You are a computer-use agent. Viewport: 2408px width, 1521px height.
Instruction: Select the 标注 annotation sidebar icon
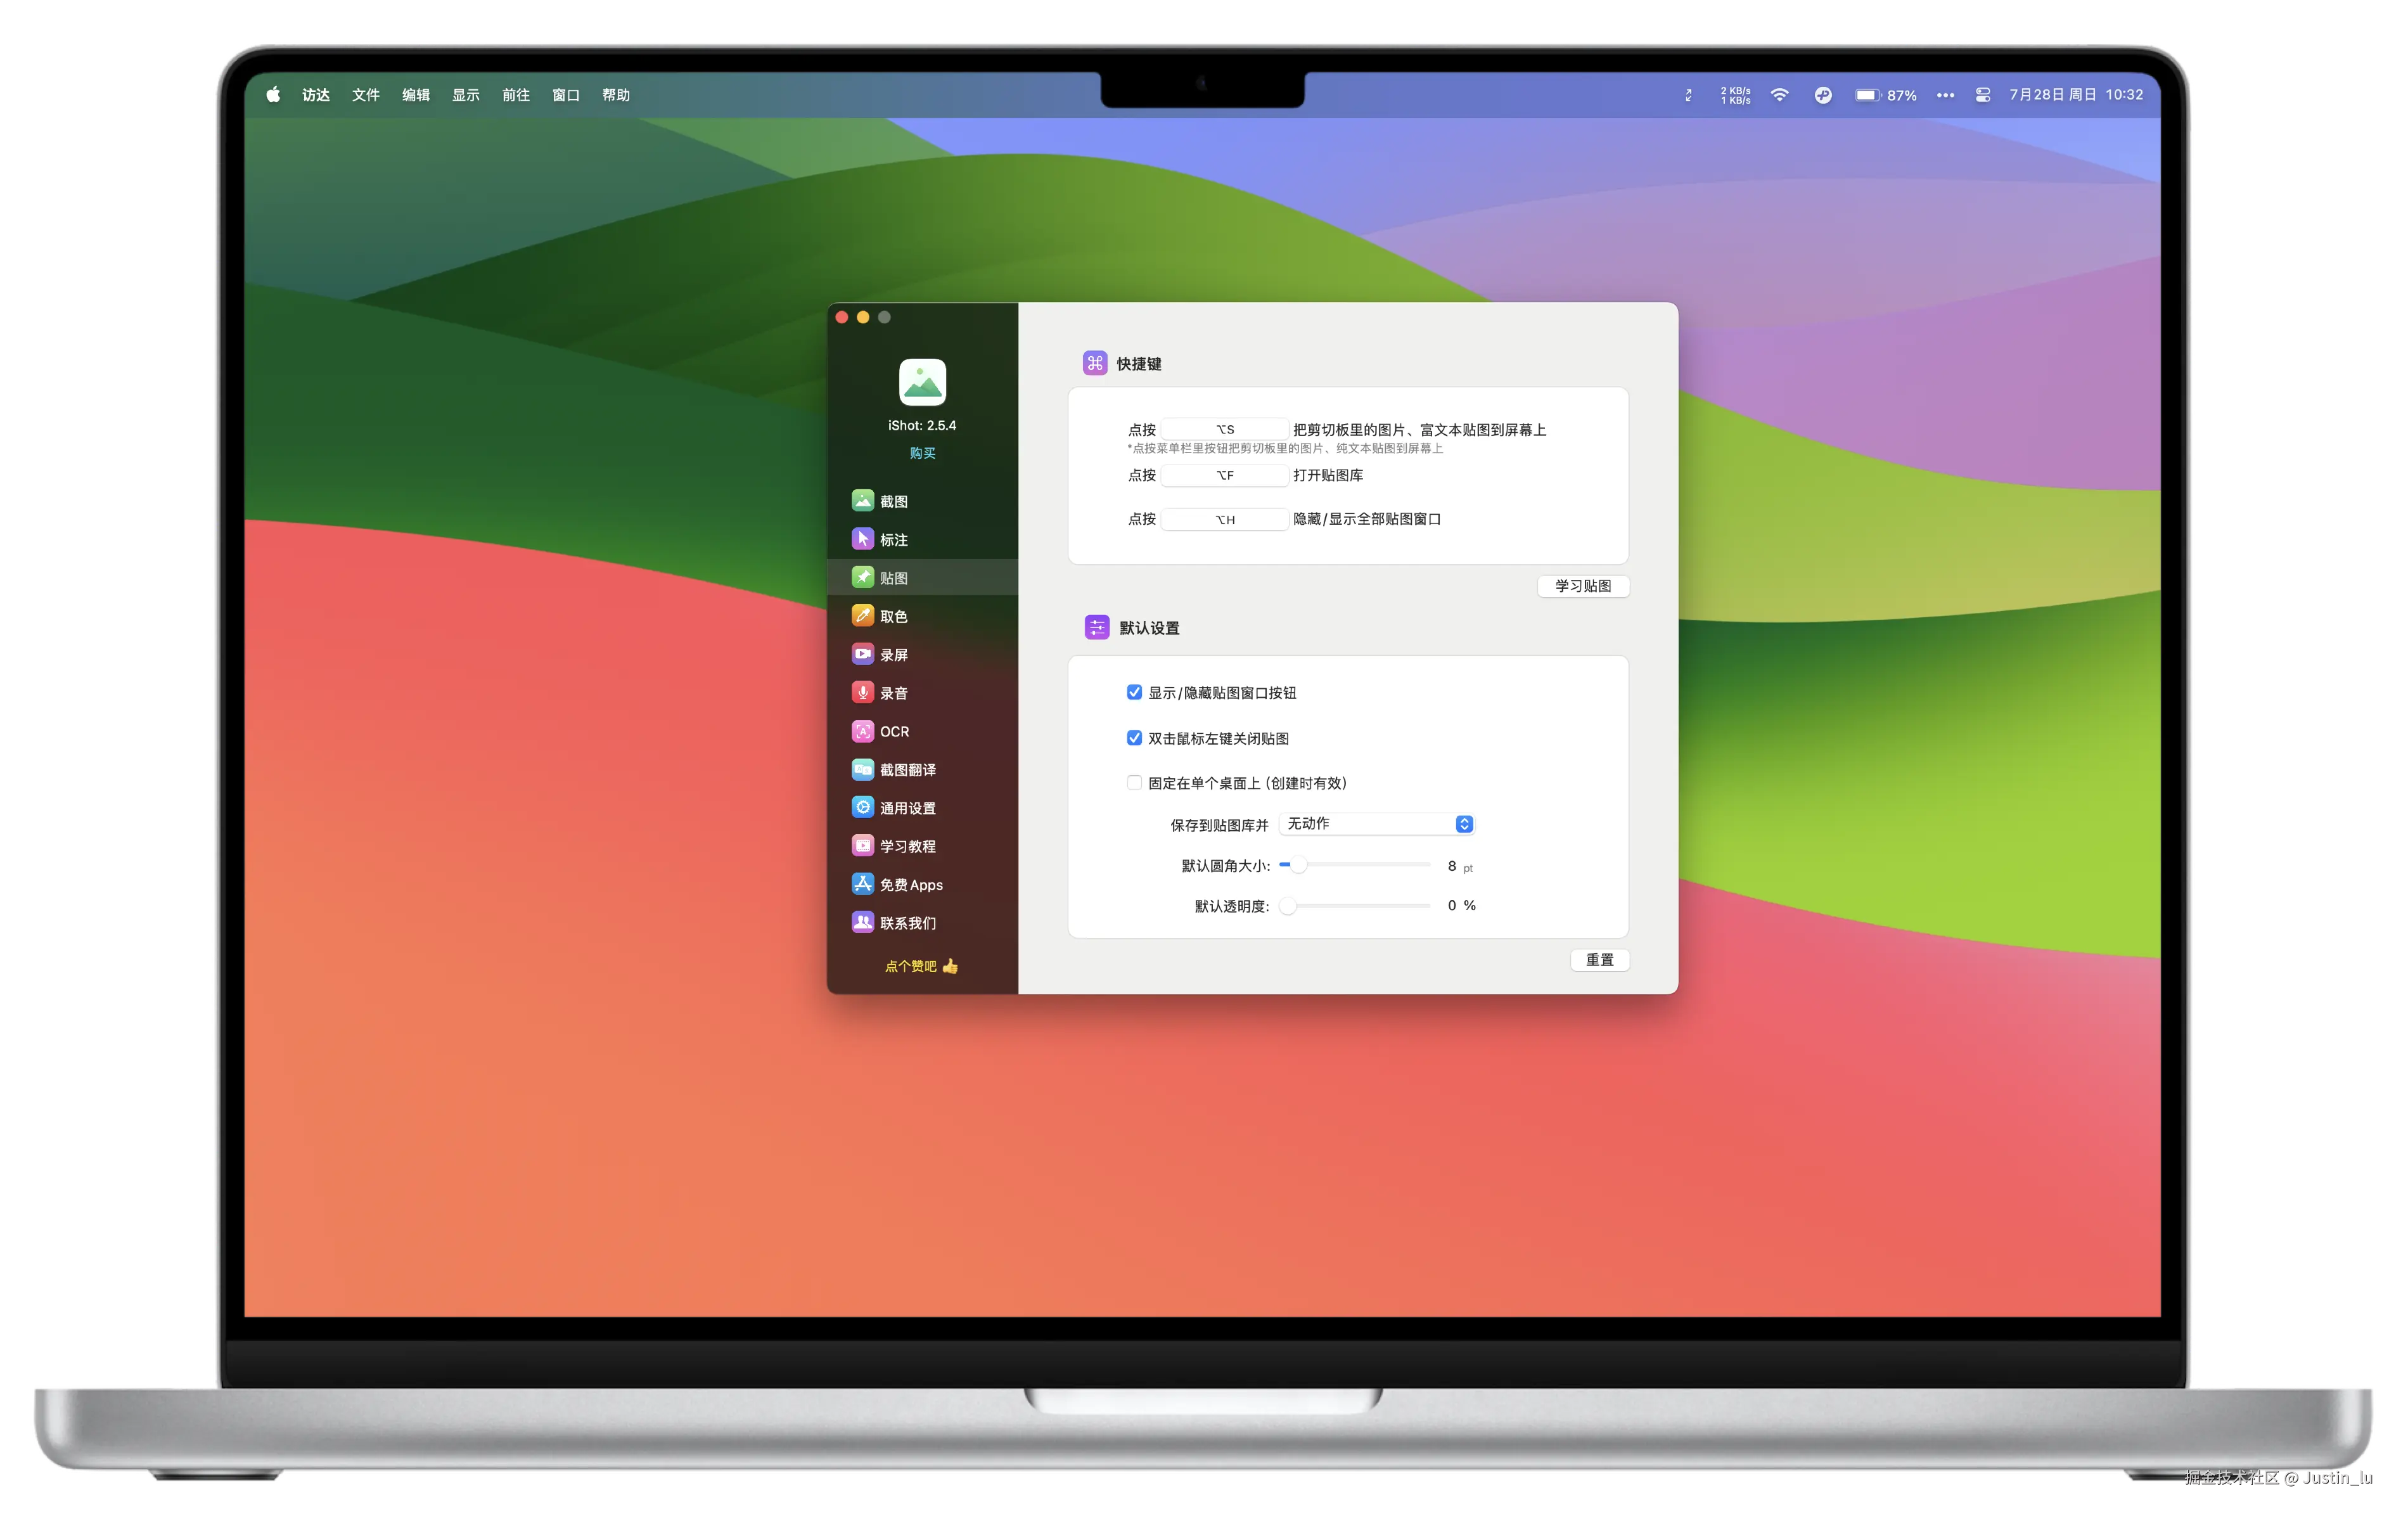[x=862, y=539]
